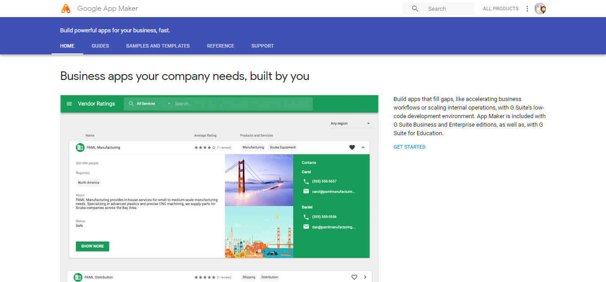Collapse the PAML Manufacturing row chevron
The height and width of the screenshot is (282, 606).
click(x=363, y=147)
